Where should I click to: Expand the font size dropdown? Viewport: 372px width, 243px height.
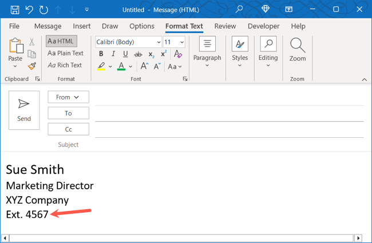(182, 42)
